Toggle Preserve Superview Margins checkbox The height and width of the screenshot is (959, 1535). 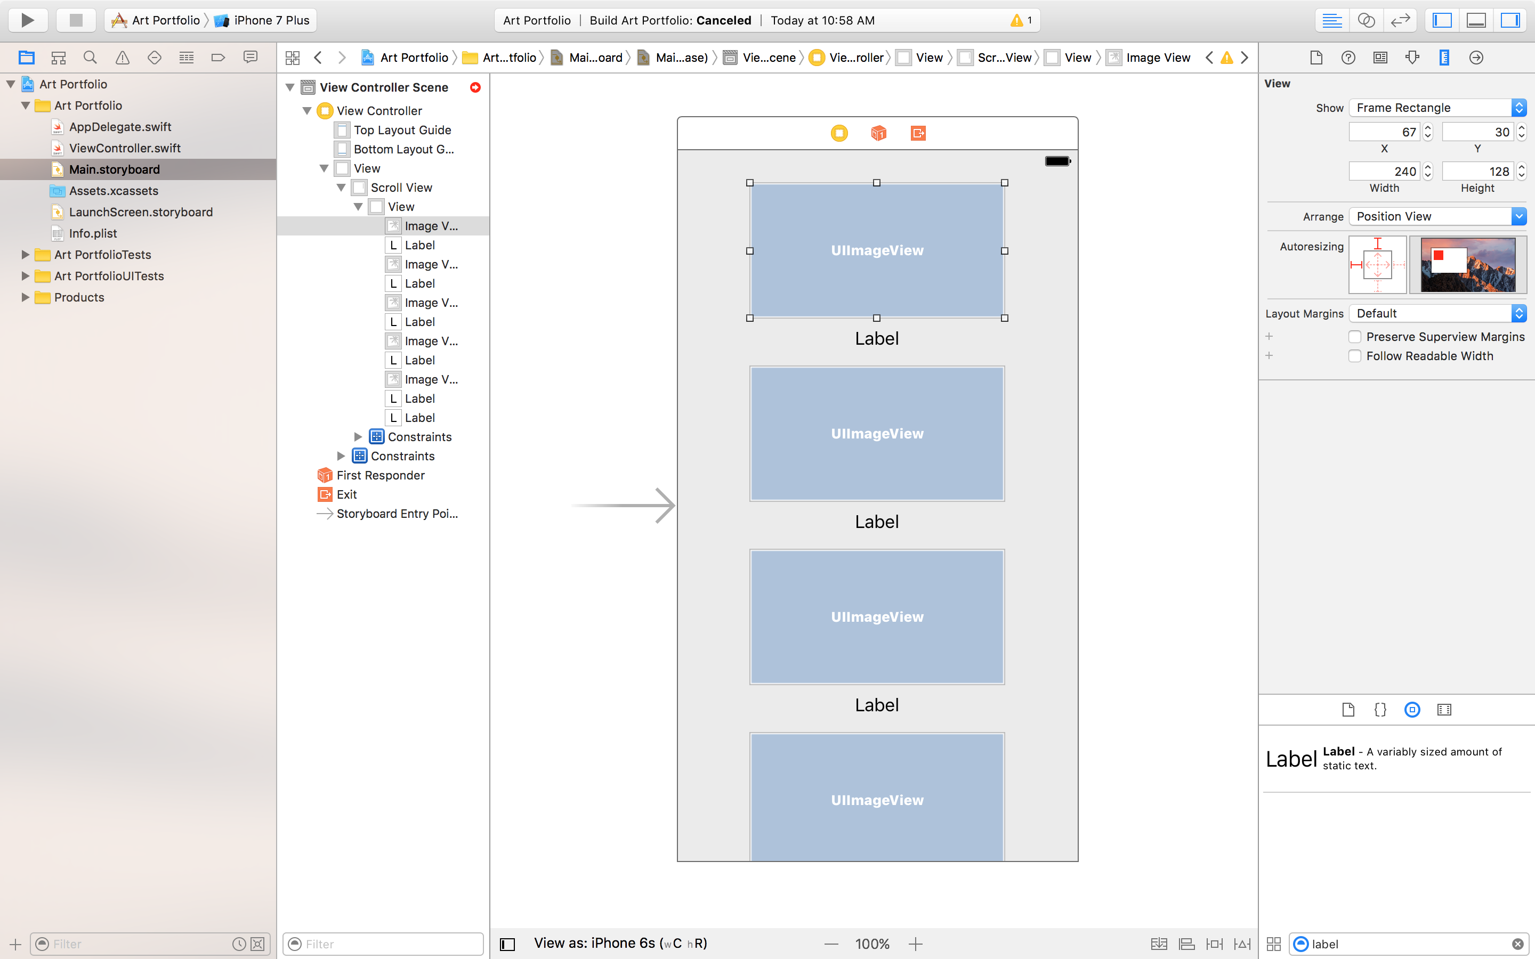[1354, 336]
